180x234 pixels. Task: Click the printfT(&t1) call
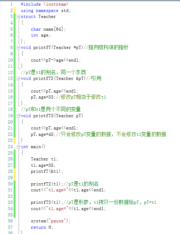pos(47,171)
